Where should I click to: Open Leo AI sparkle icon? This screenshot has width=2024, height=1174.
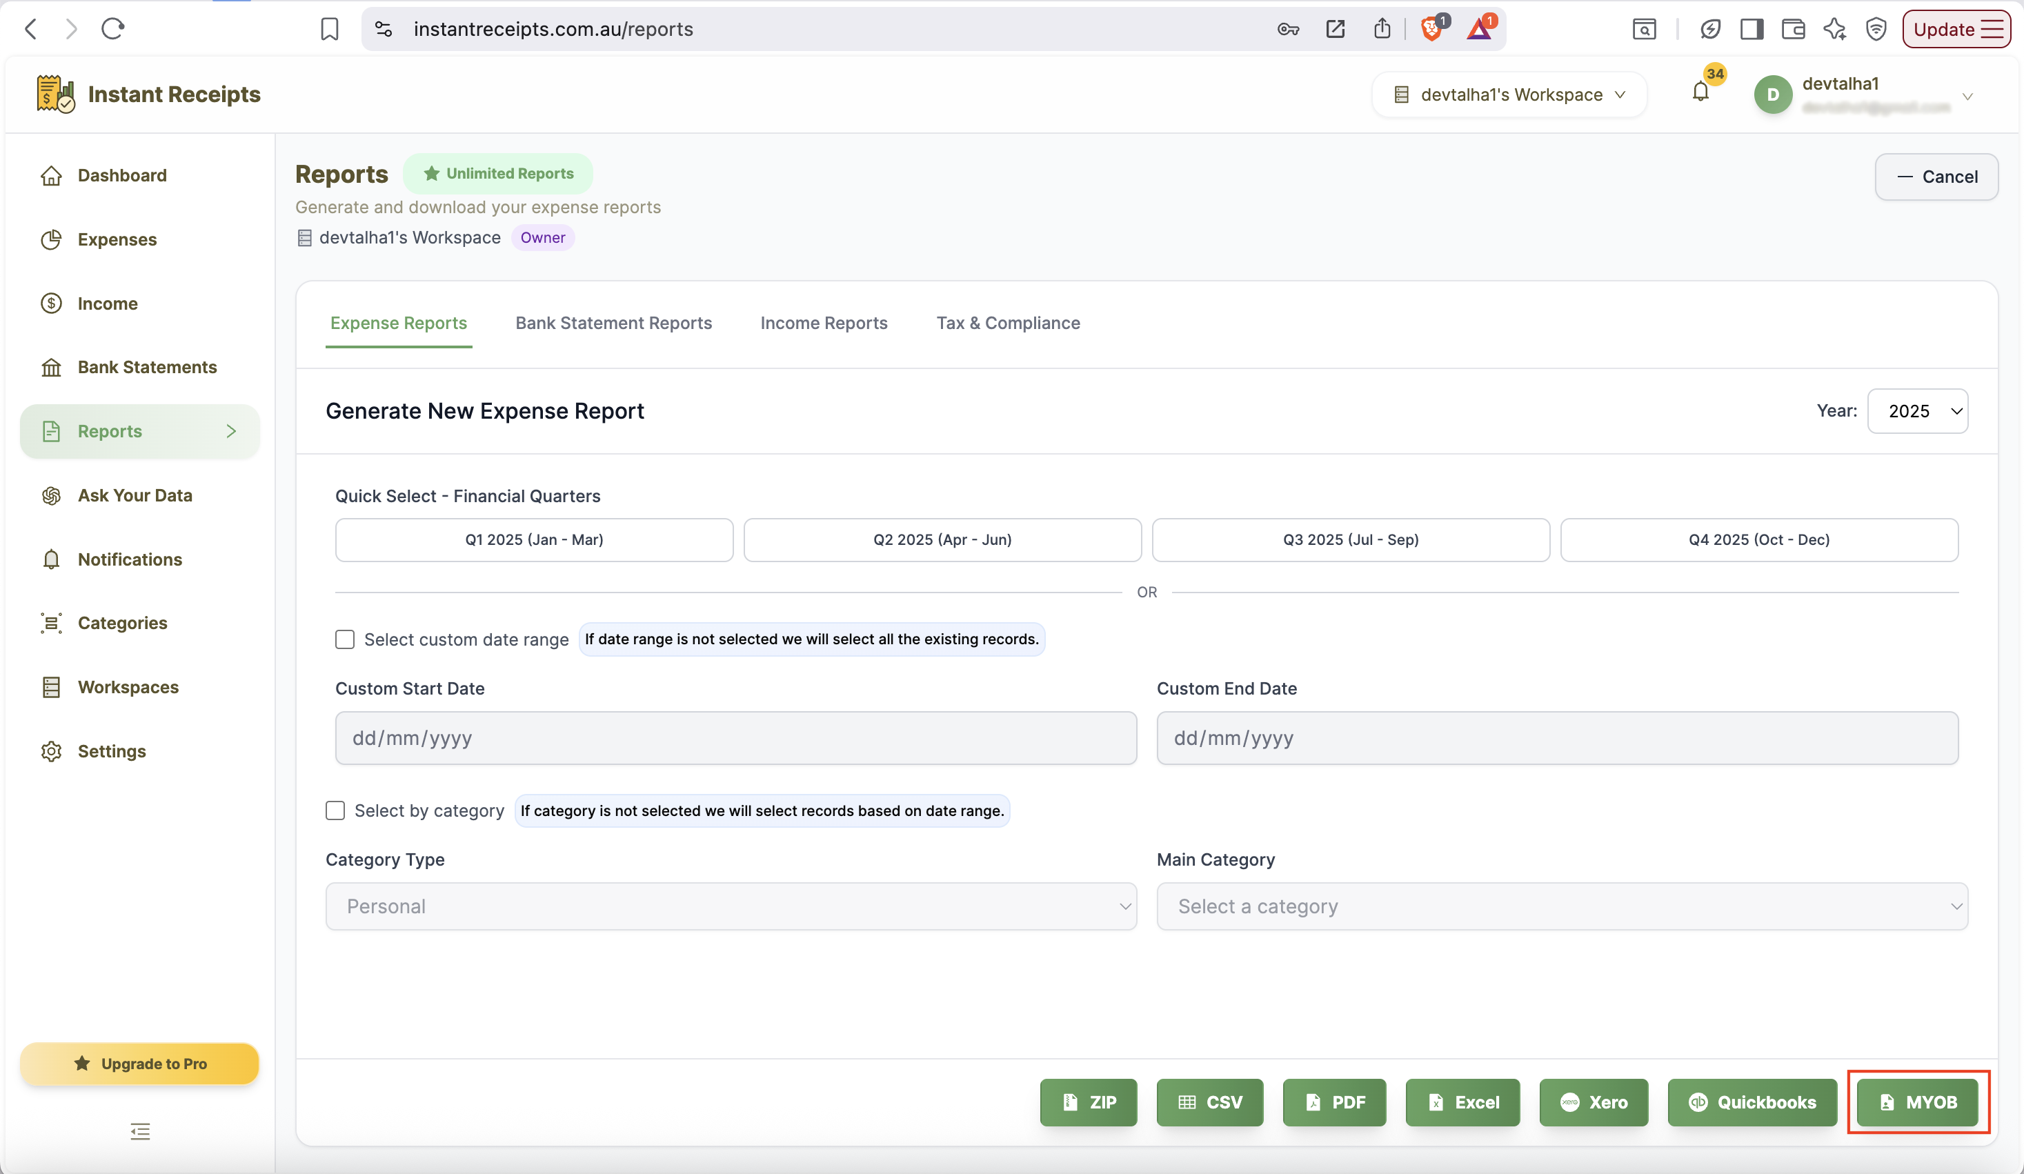(1834, 29)
